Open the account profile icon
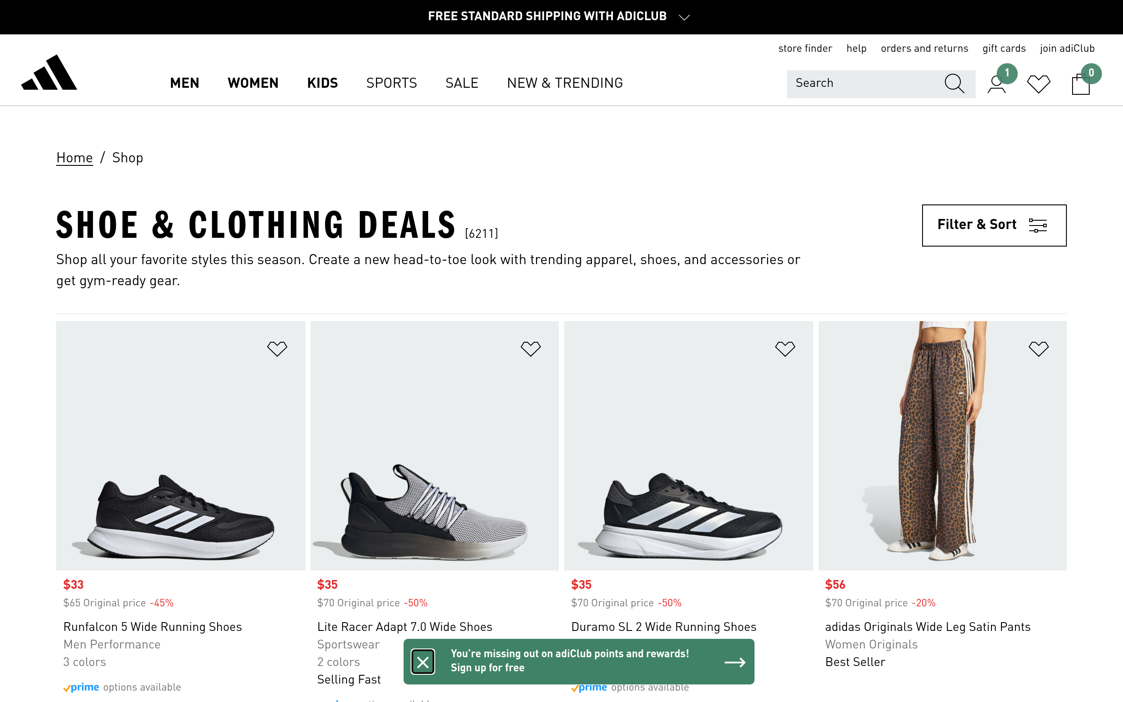 point(996,85)
